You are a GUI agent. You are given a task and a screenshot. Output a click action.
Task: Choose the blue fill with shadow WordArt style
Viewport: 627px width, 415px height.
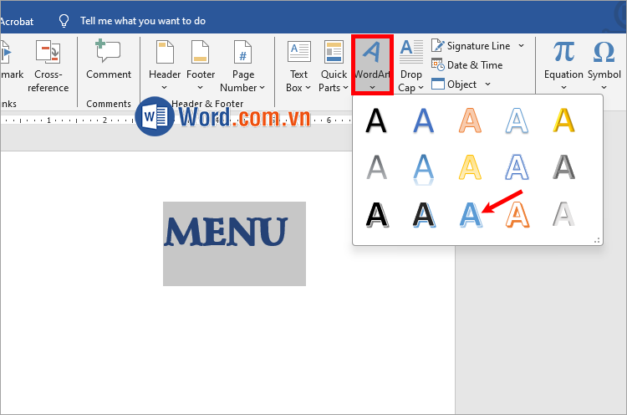423,120
